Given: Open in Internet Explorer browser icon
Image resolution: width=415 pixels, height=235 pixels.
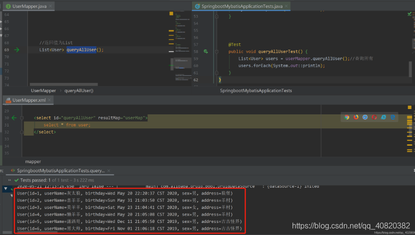Looking at the screenshot, I should pyautogui.click(x=383, y=117).
